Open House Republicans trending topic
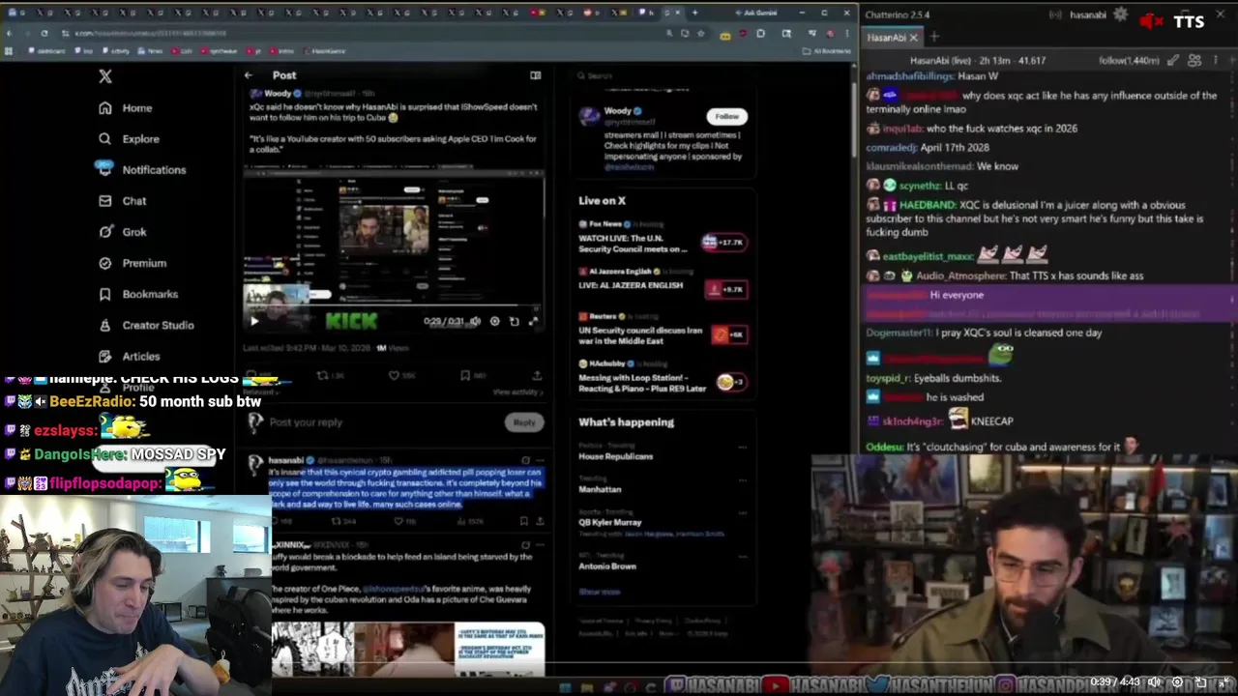 click(x=616, y=456)
